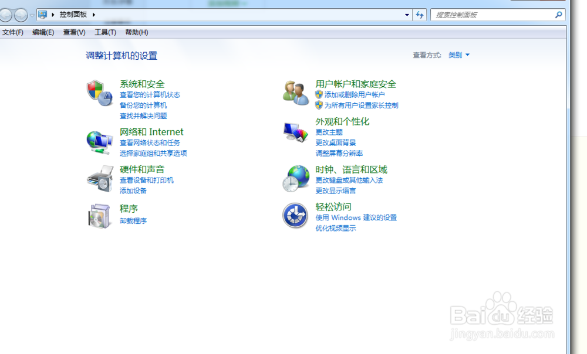Click 用户帐户和家庭安全 heading link
Viewport: 587px width, 354px height.
tap(356, 84)
